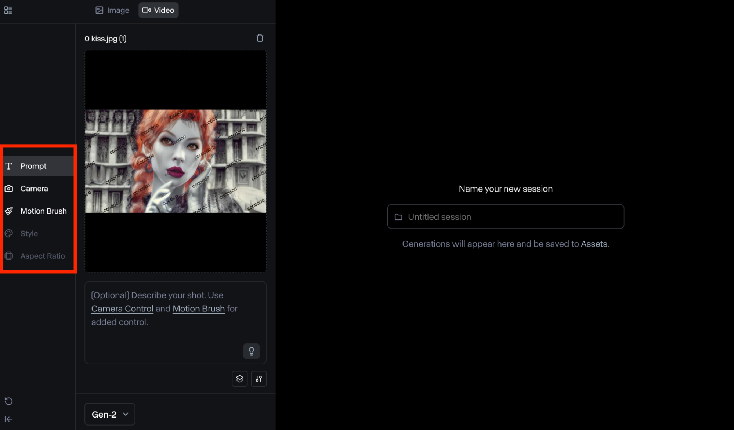
Task: Click the Camera icon in sidebar
Action: click(9, 189)
